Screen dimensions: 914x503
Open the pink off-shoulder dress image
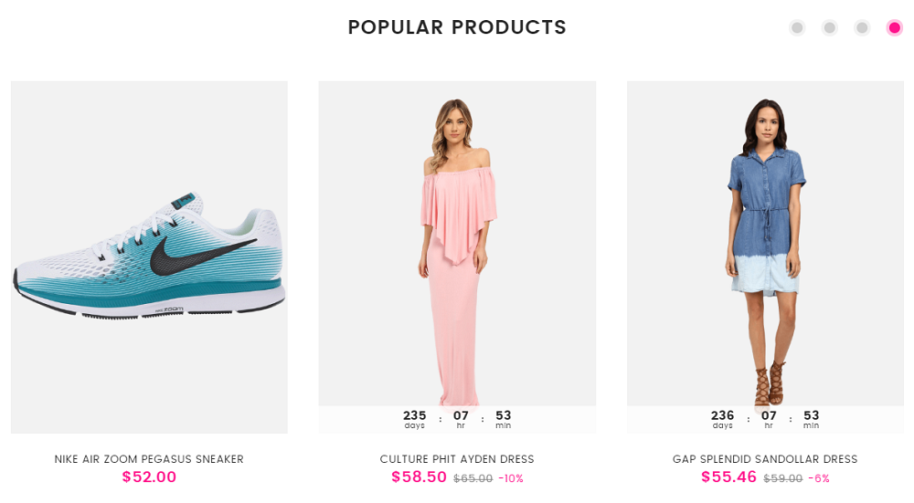coord(457,246)
